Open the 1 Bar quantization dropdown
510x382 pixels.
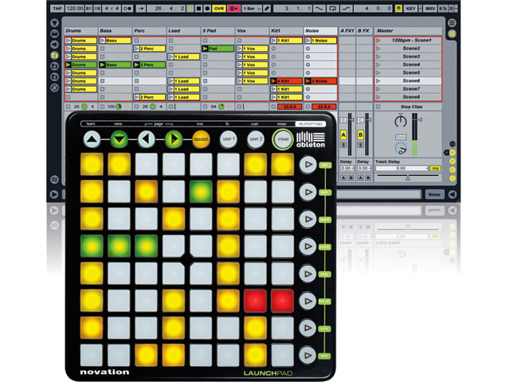(252, 9)
